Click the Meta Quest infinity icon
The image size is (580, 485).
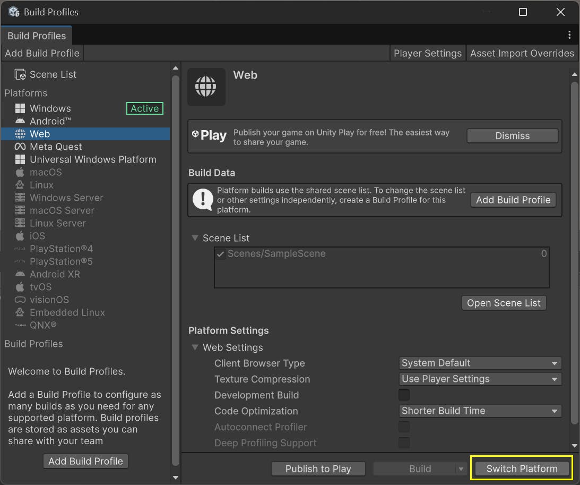(x=20, y=147)
